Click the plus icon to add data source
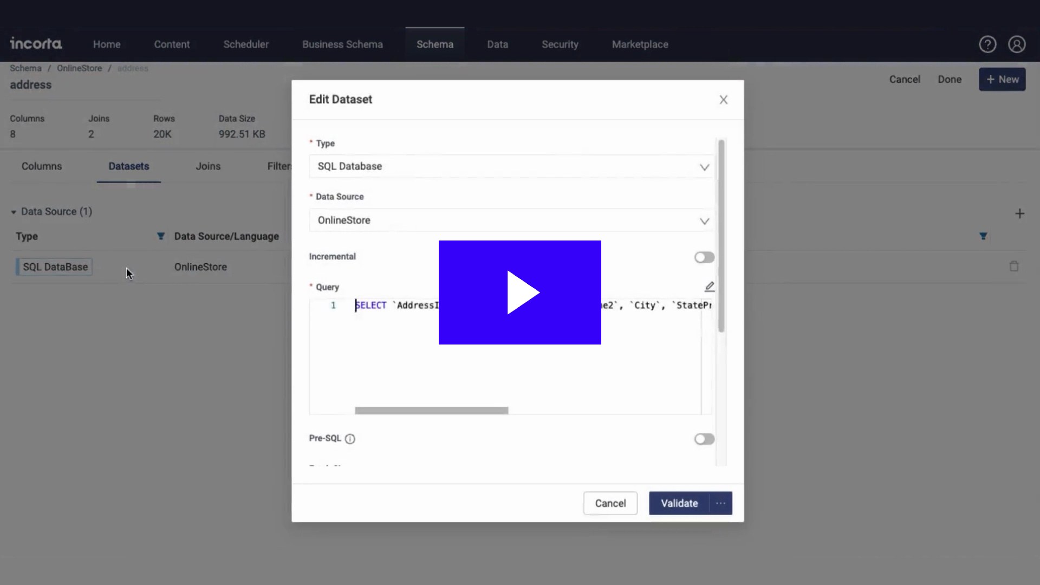The height and width of the screenshot is (585, 1040). pyautogui.click(x=1019, y=213)
